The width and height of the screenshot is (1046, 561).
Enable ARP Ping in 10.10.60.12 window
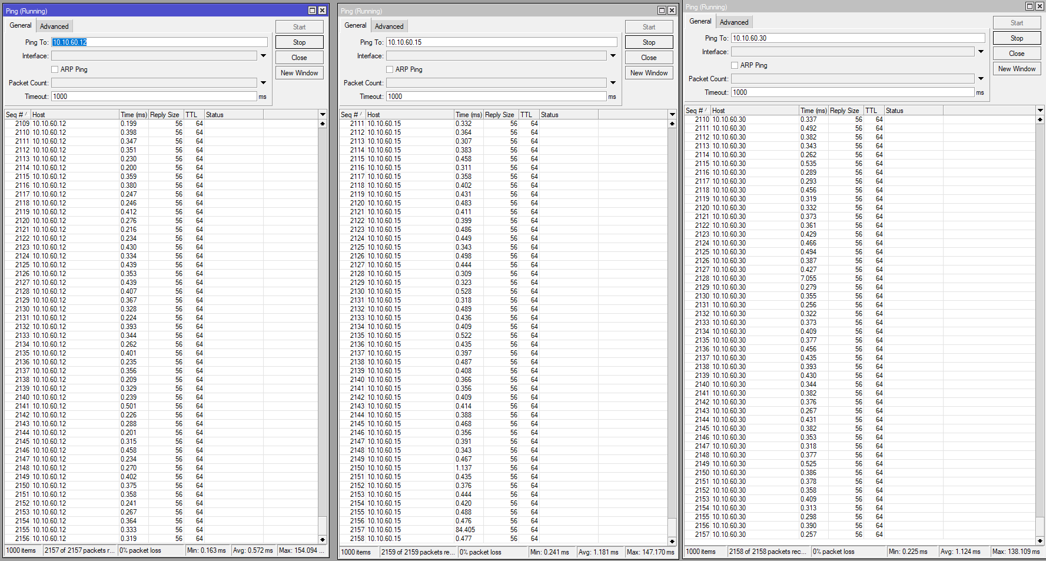[x=55, y=69]
